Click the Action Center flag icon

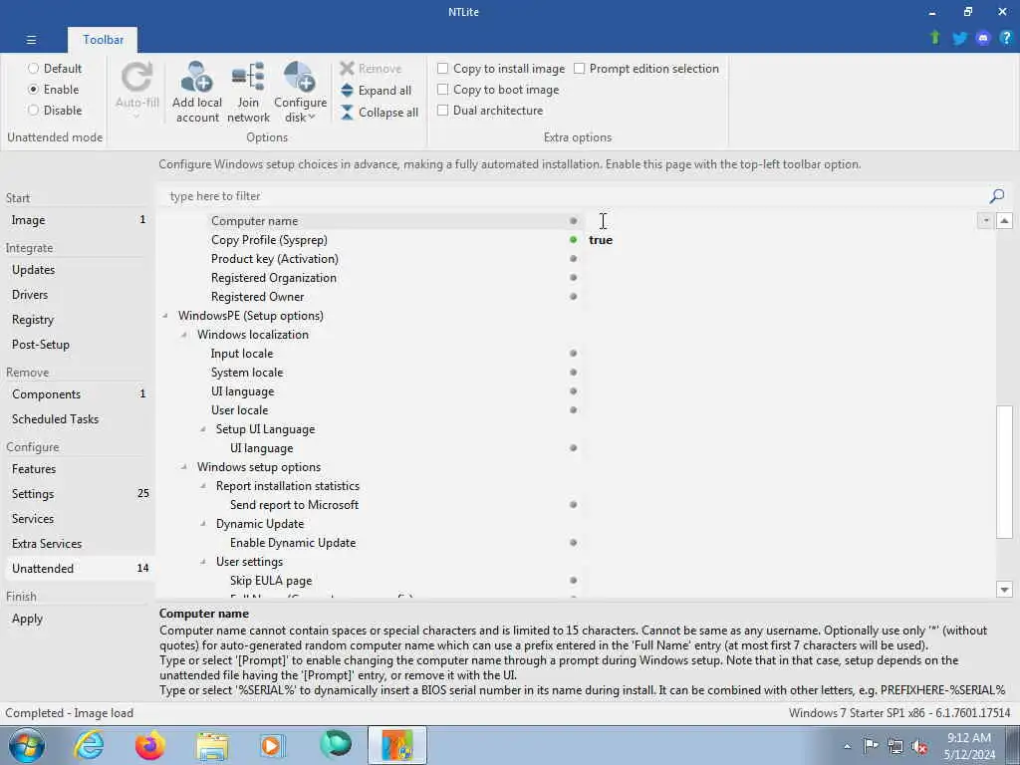871,746
